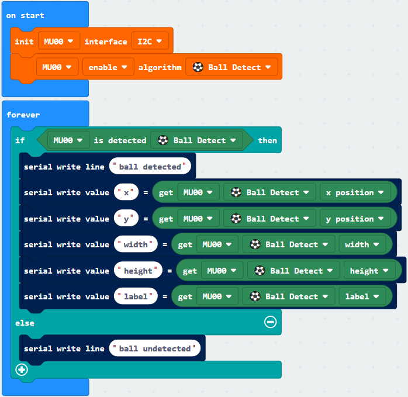Select the algorithm label in orange block
Screen dimensions: 408x397
(x=160, y=67)
